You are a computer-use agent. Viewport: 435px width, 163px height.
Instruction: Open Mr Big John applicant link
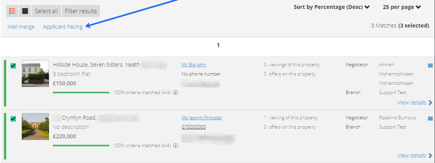tap(194, 65)
